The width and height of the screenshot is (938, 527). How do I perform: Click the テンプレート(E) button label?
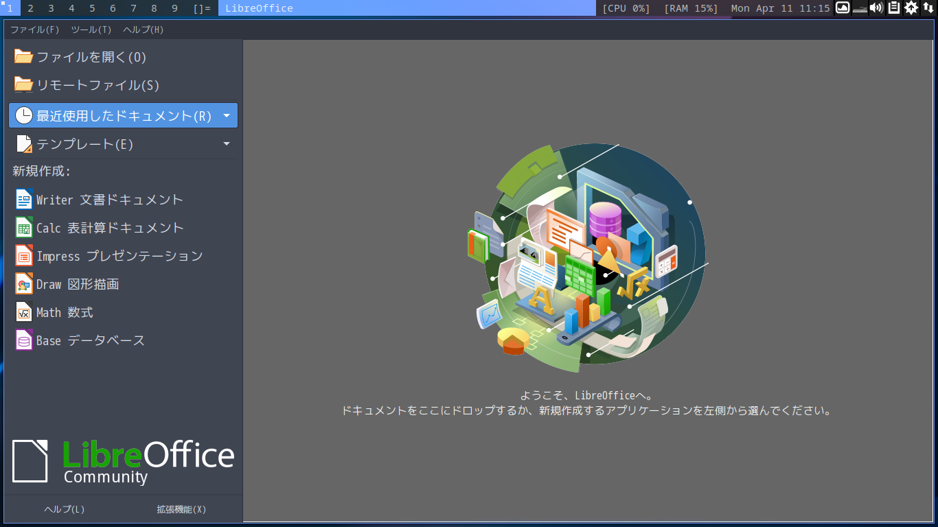click(85, 144)
